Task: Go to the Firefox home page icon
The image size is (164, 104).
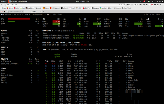Action: [135, 5]
